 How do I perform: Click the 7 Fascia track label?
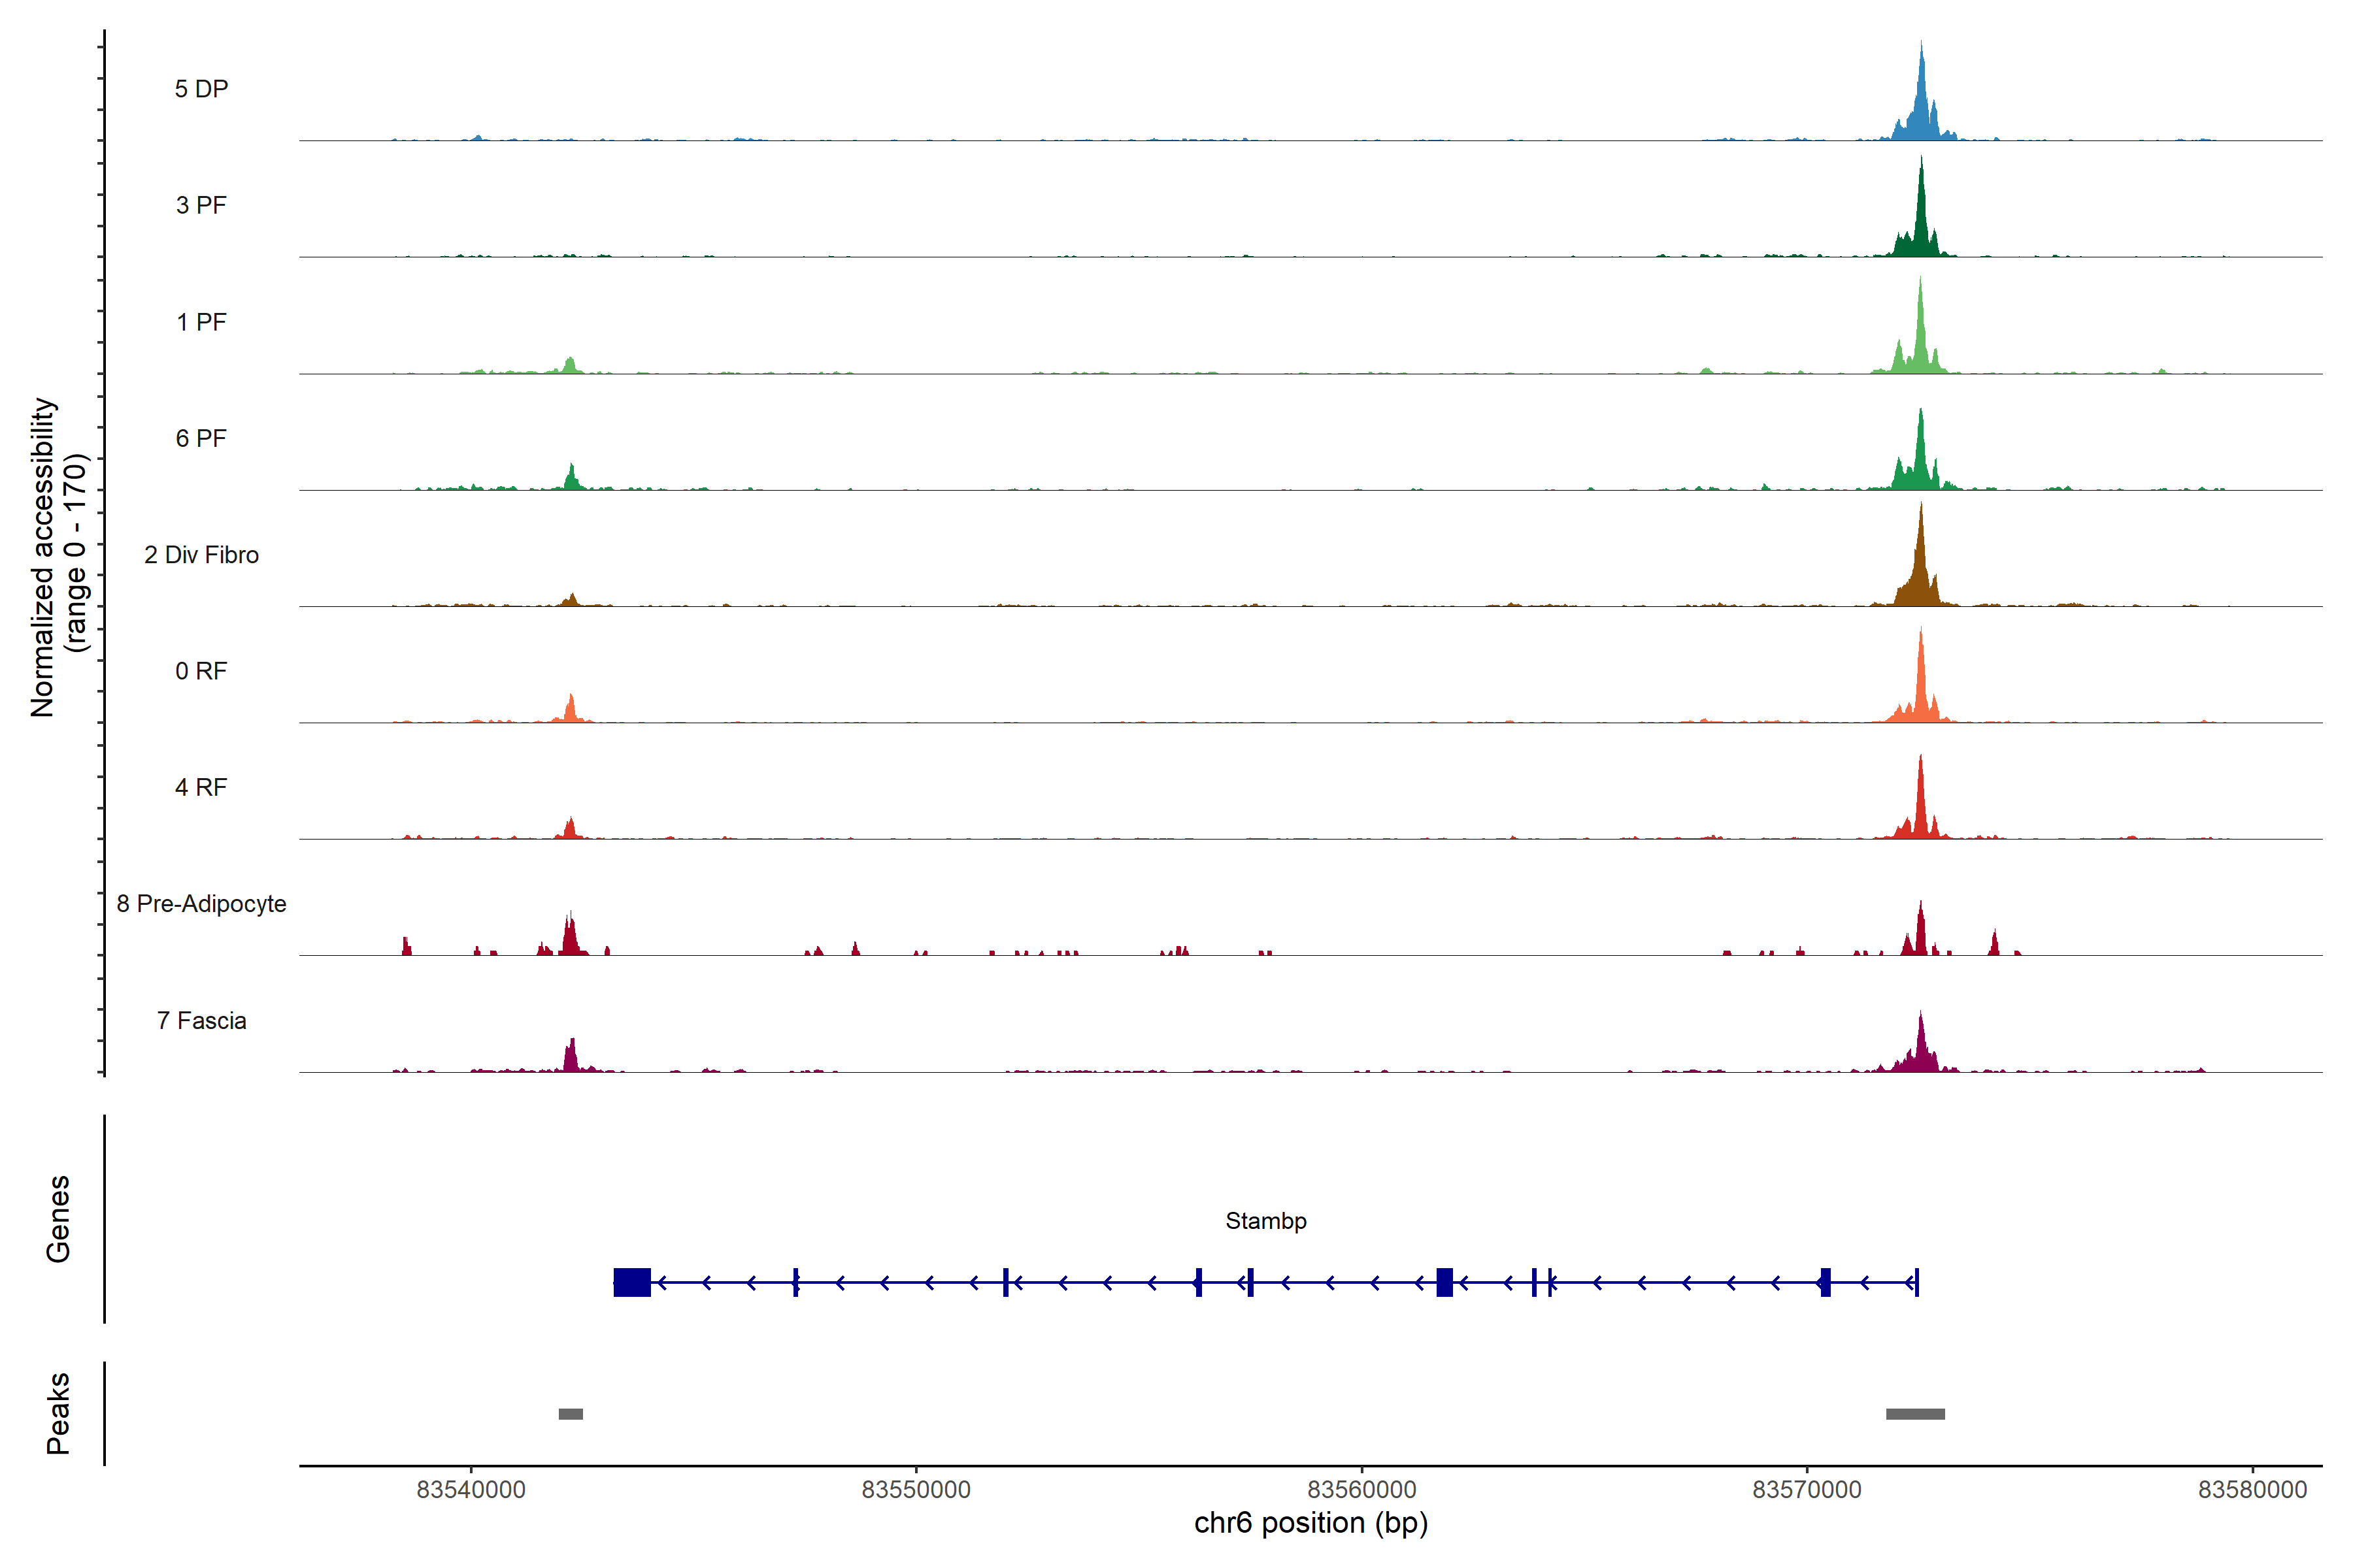201,1020
